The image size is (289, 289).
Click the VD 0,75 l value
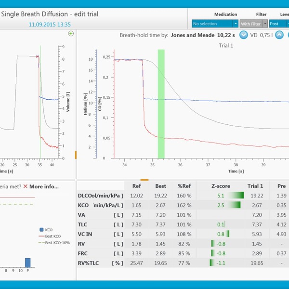[262, 35]
